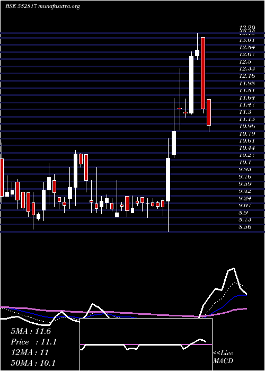This screenshot has height=371, width=265.
Task: Click the 10.96 price axis label
Action: 248,126
